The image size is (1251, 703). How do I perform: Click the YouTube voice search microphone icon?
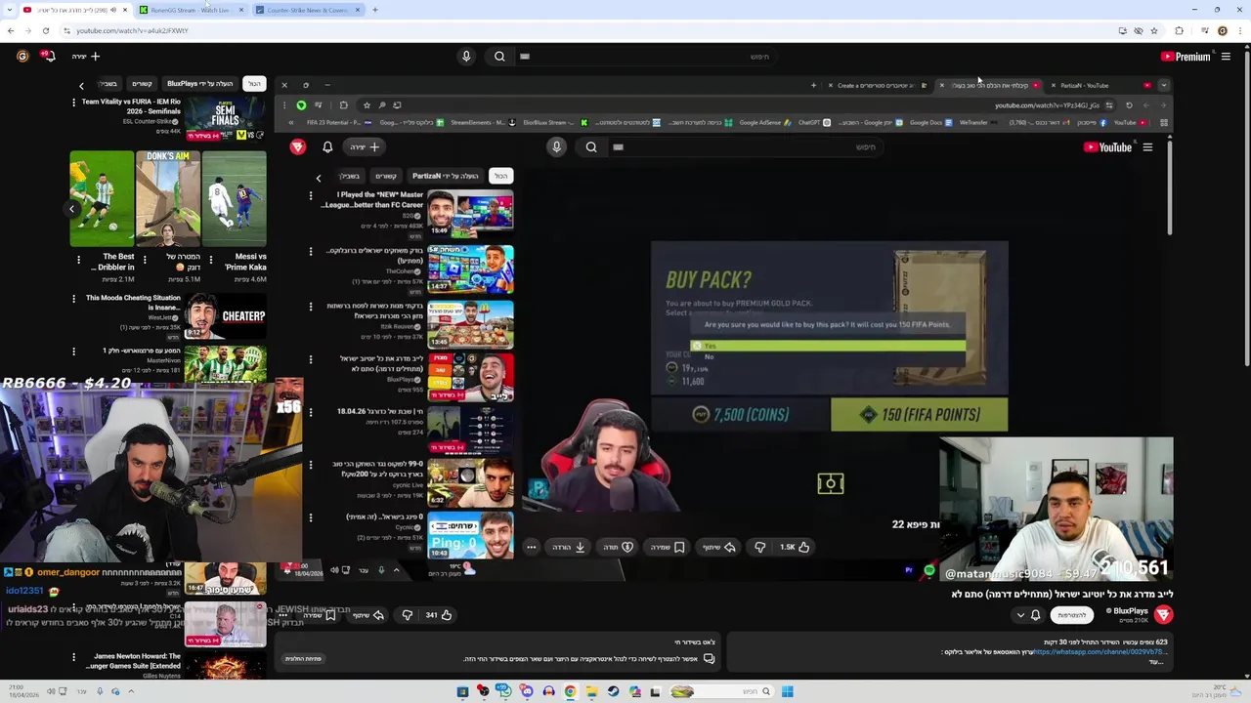466,57
